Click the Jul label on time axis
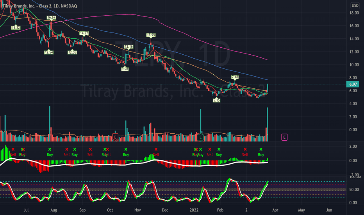 click(x=26, y=210)
